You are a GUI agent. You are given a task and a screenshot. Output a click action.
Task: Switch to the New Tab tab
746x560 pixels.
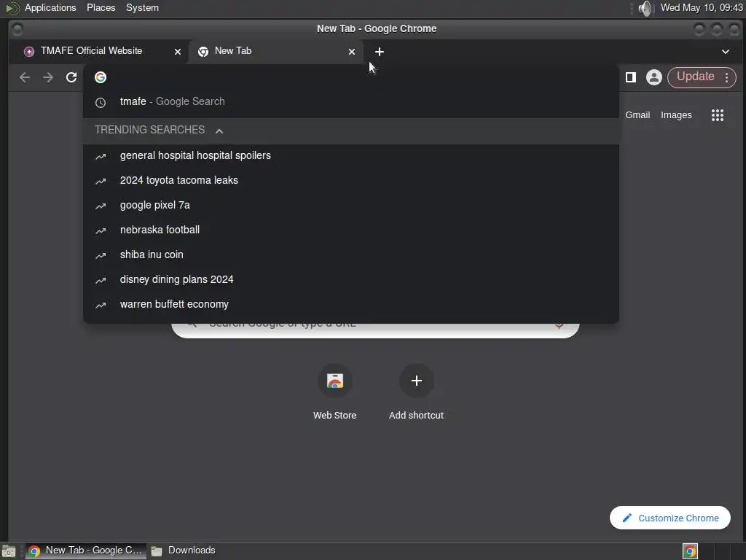pyautogui.click(x=276, y=51)
